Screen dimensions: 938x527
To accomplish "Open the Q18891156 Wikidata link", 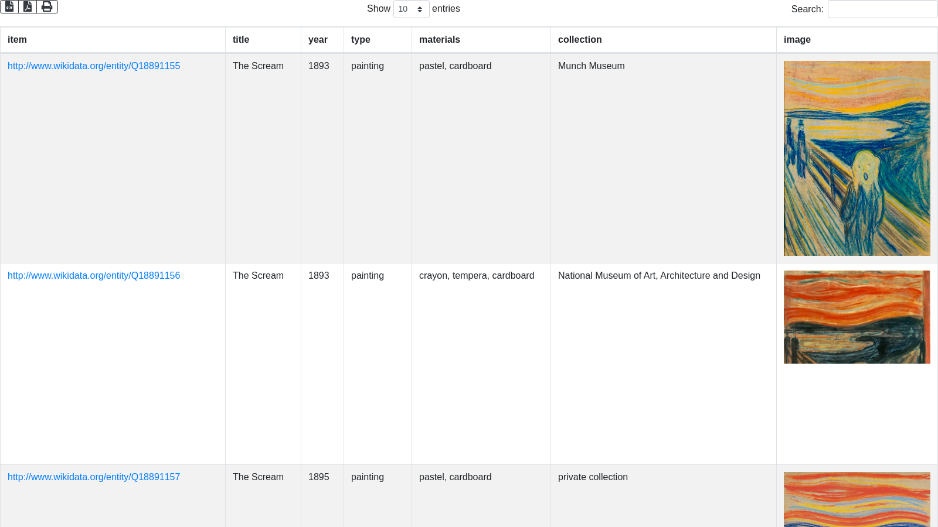I will point(94,276).
